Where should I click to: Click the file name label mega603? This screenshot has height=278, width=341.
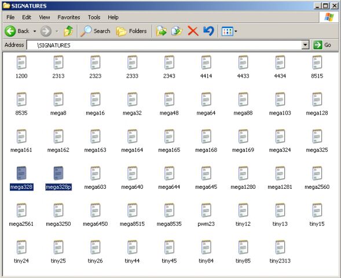click(x=96, y=187)
